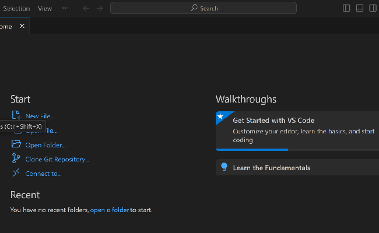Open the Selection menu
The image size is (379, 233).
[x=16, y=9]
